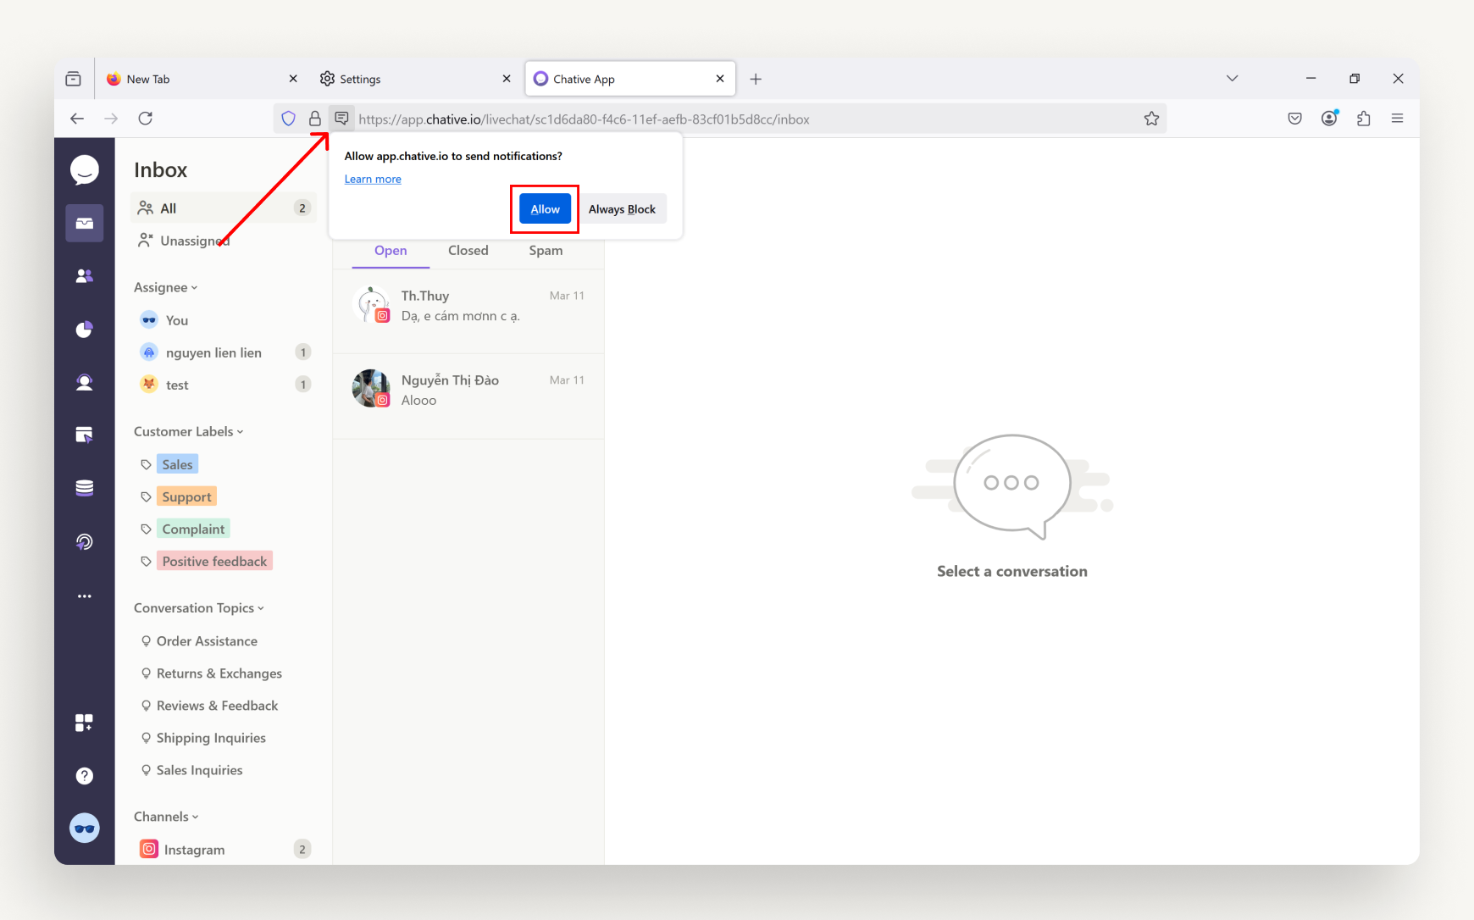
Task: Open the campaigns pointer icon in sidebar
Action: pyautogui.click(x=85, y=435)
